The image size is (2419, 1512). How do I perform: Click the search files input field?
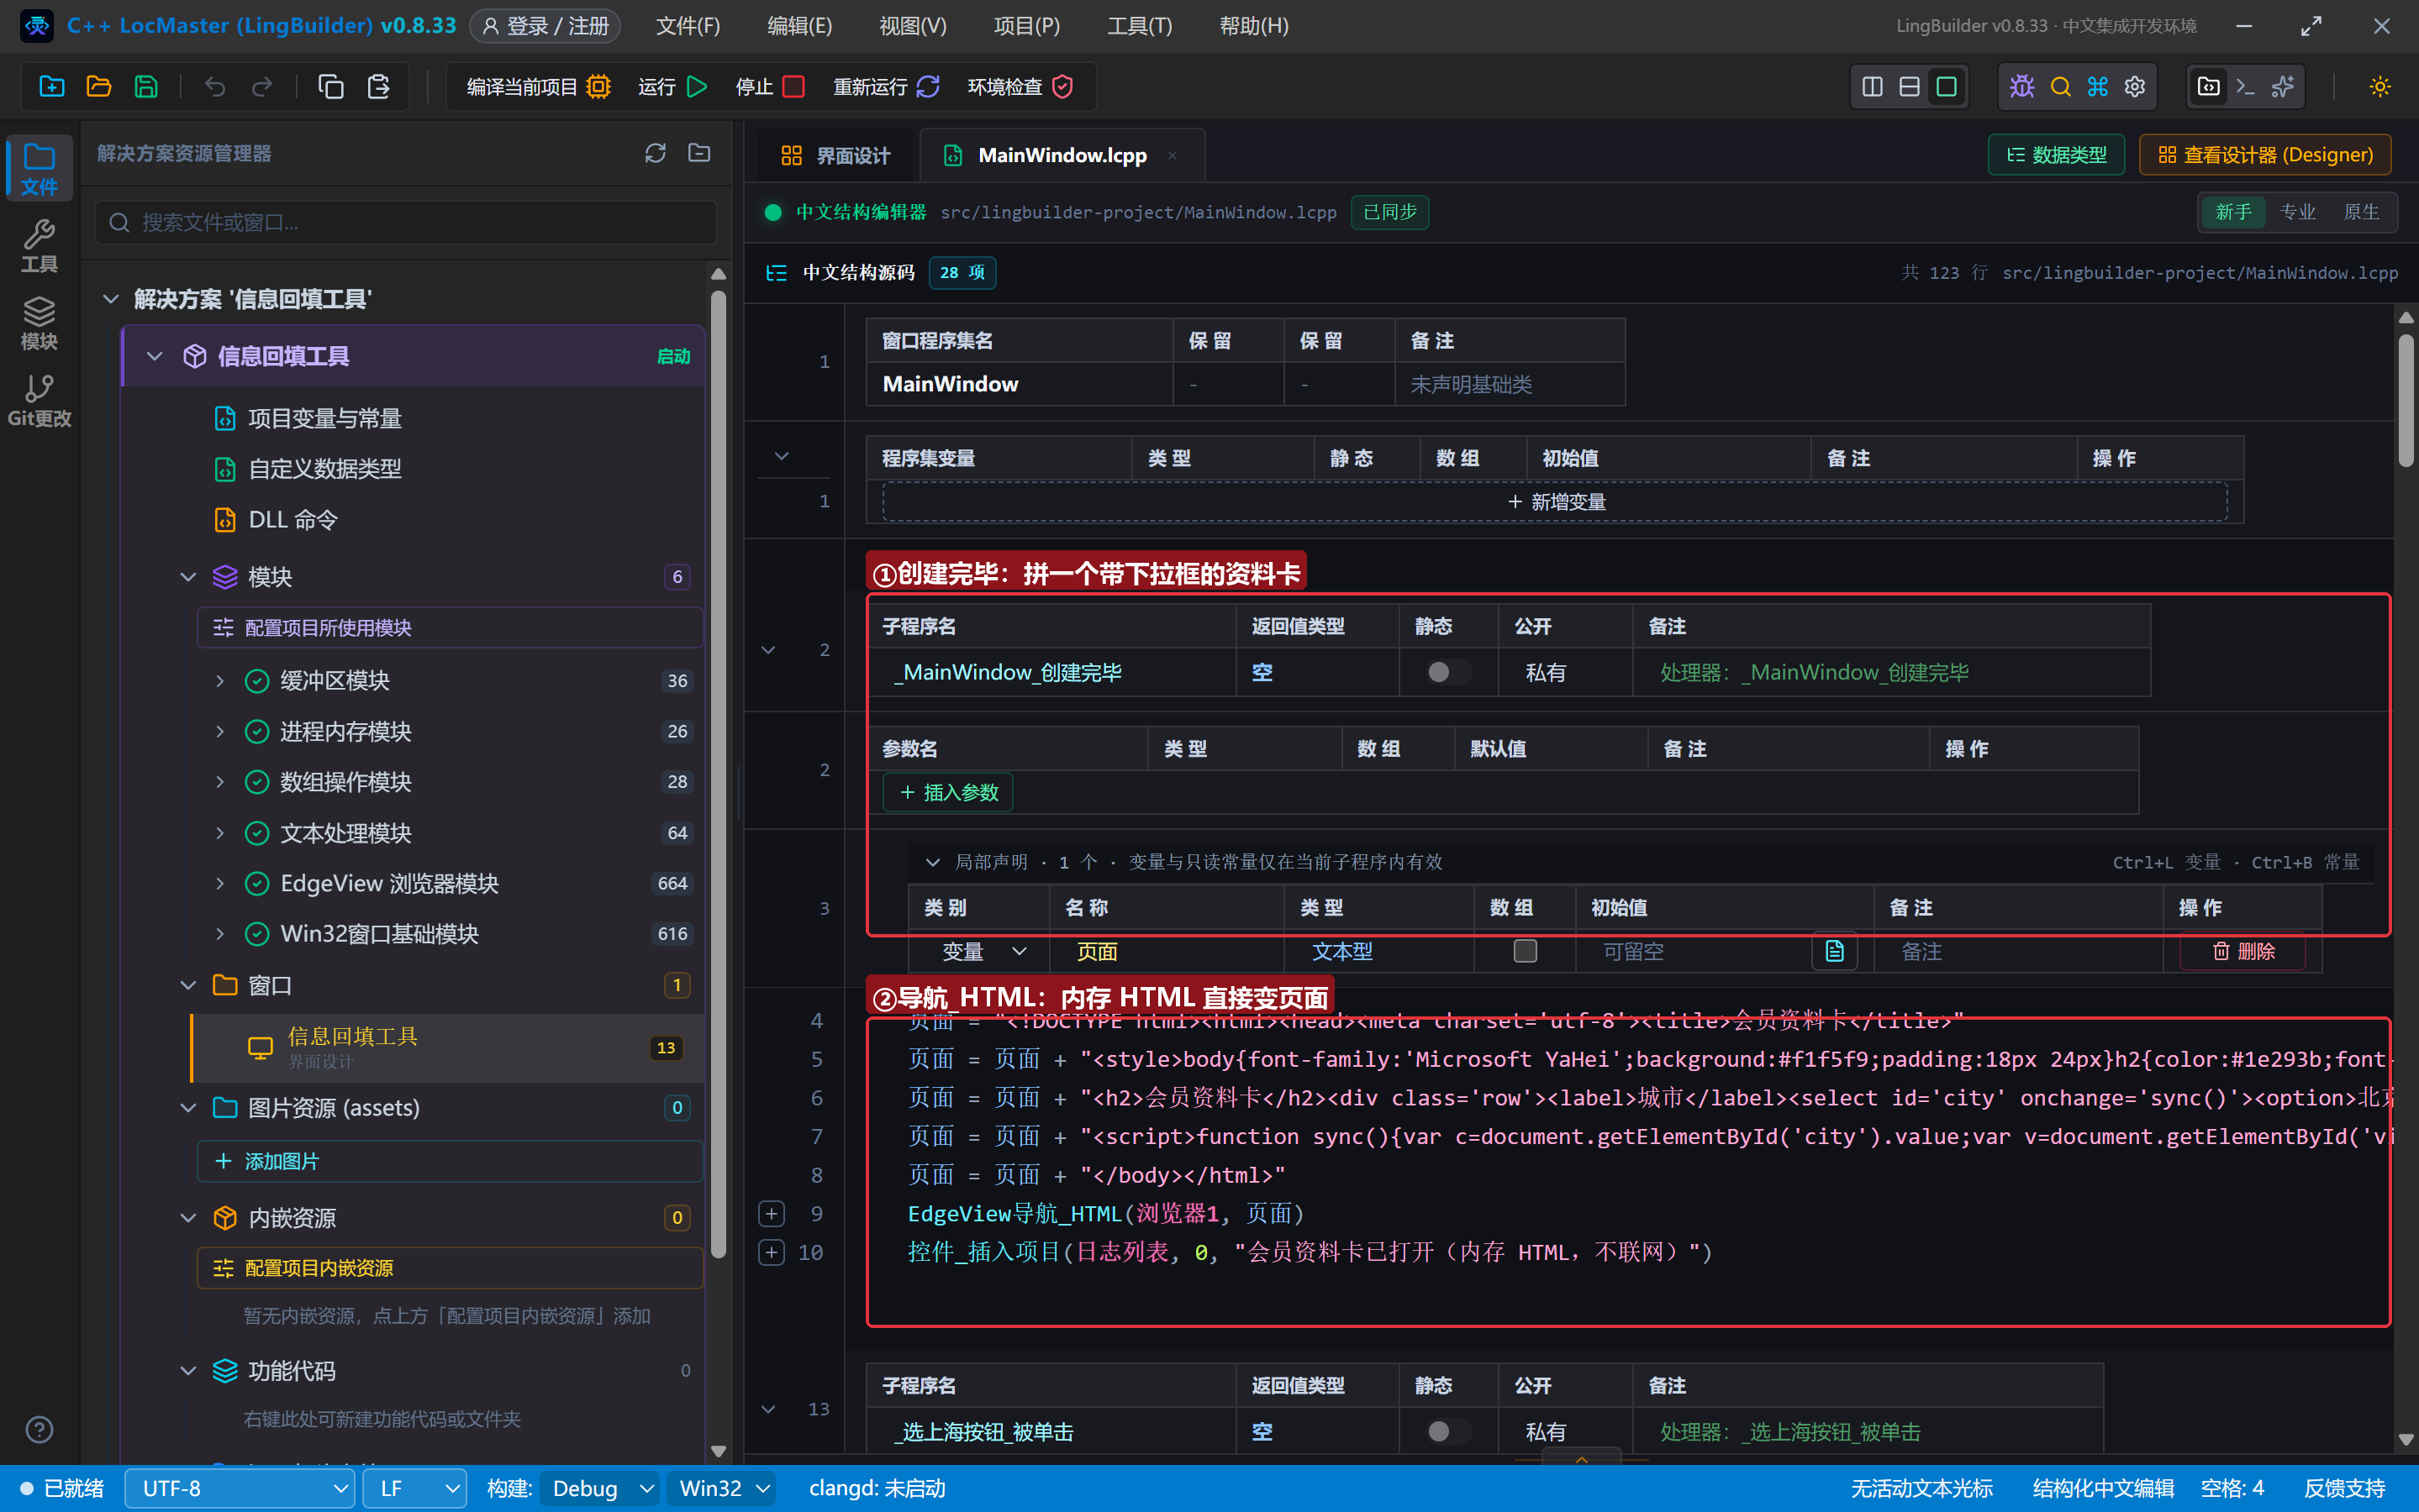pos(406,222)
